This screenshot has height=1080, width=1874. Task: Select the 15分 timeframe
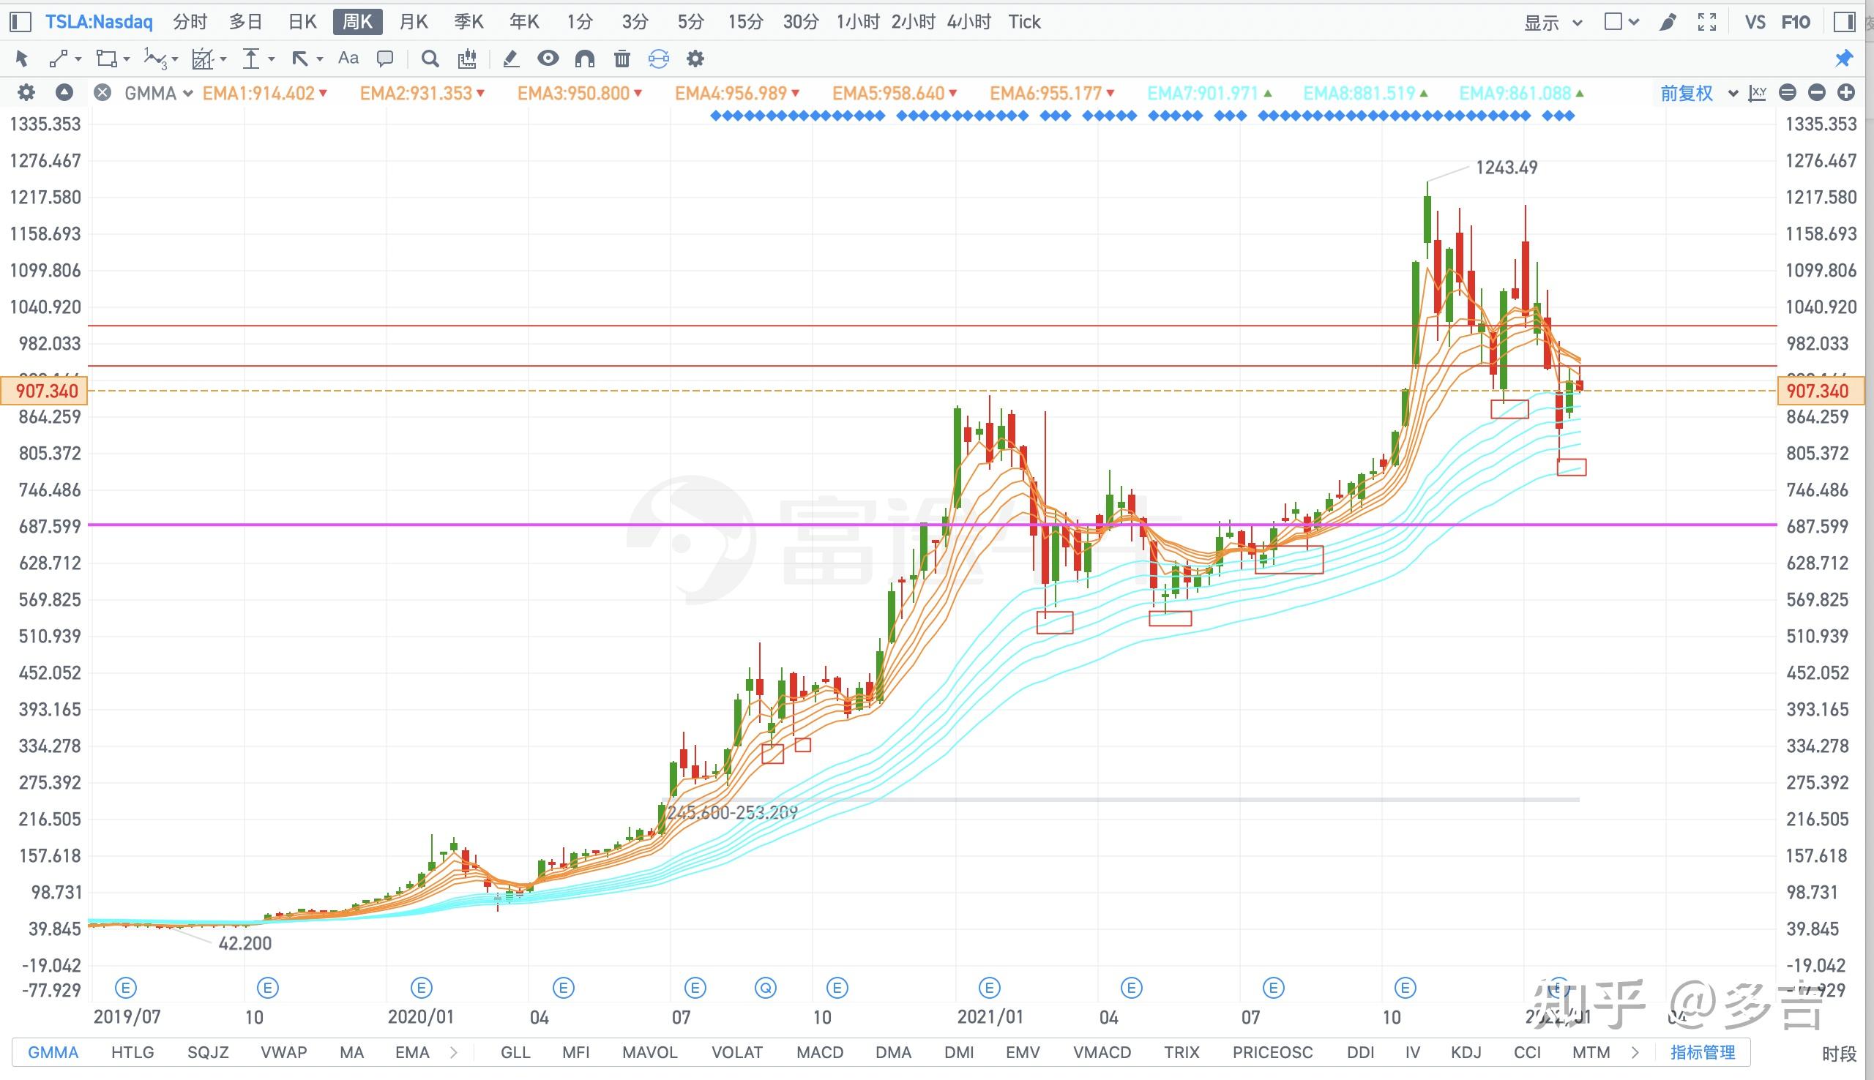(746, 22)
